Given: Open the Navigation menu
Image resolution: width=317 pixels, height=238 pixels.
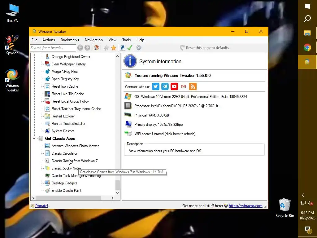Looking at the screenshot, I should pos(94,40).
